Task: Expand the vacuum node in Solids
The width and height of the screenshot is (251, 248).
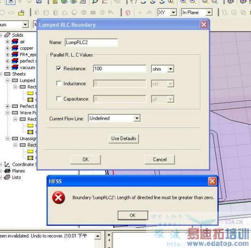Action: (7, 67)
